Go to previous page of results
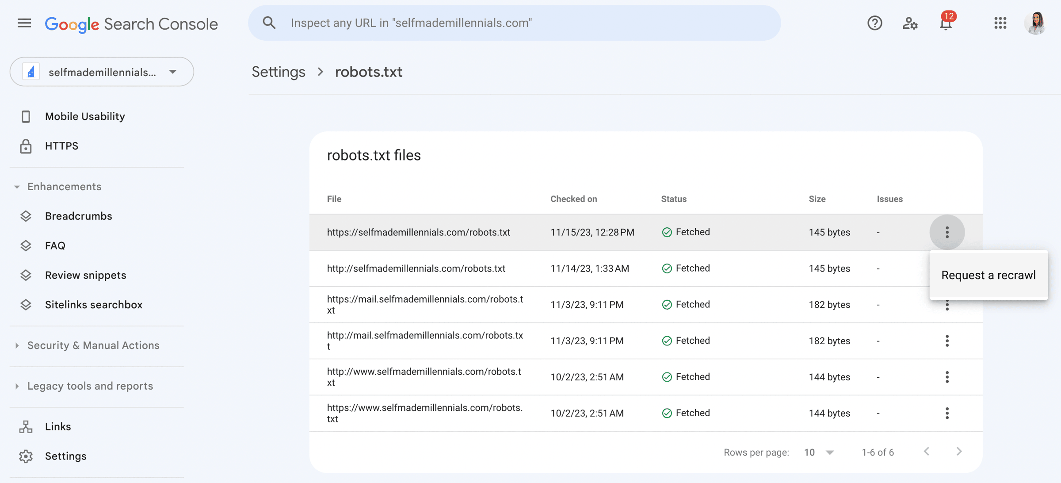Image resolution: width=1061 pixels, height=483 pixels. (x=927, y=452)
